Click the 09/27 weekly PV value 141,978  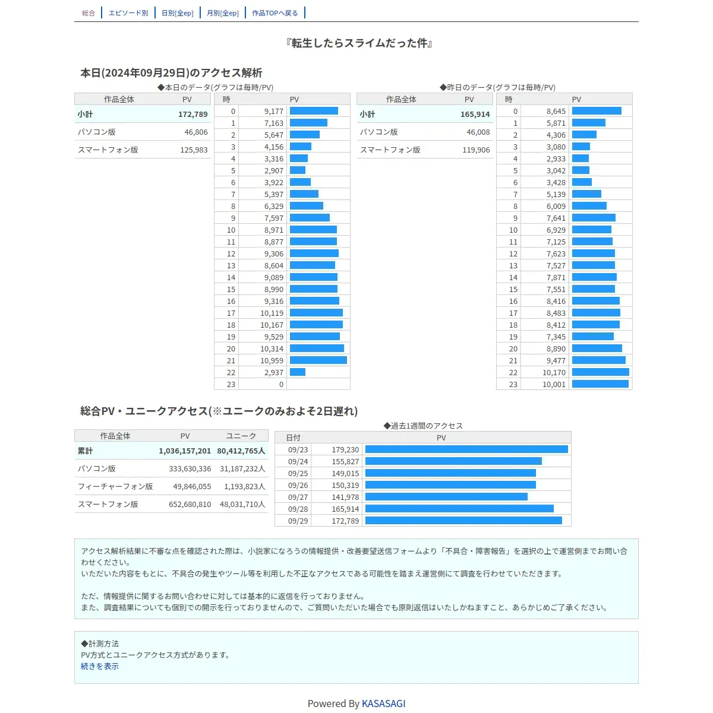pos(345,497)
